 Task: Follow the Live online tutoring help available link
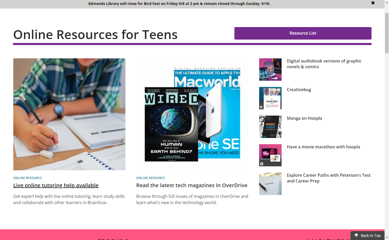coord(56,185)
